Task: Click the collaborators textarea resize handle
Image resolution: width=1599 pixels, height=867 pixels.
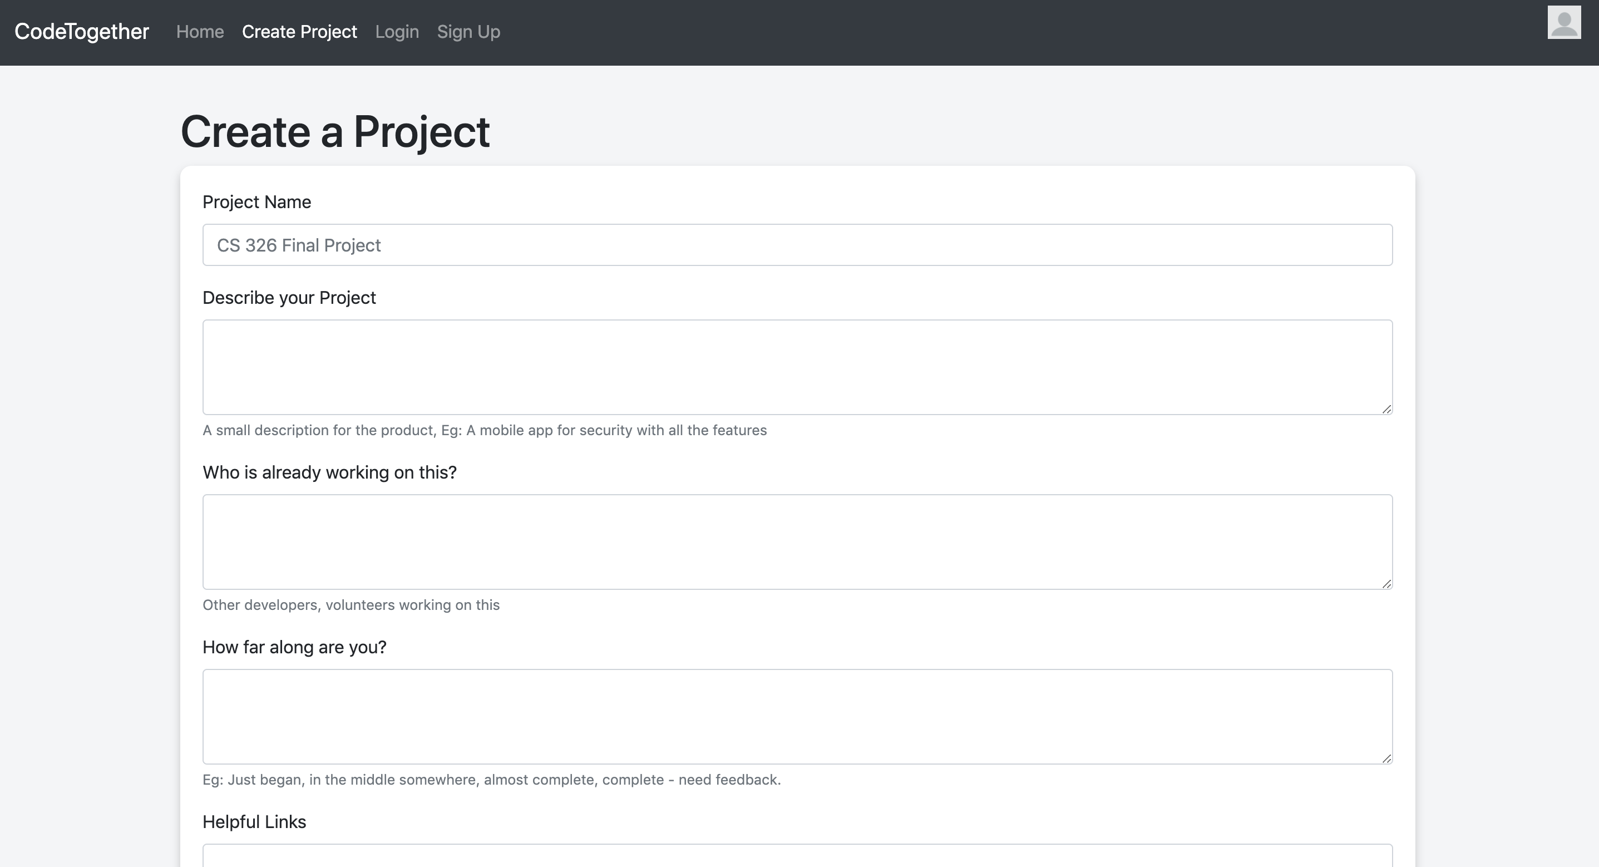Action: point(1386,584)
